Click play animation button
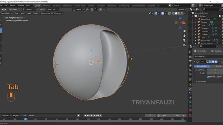The height and width of the screenshot is (125, 223). point(94,116)
